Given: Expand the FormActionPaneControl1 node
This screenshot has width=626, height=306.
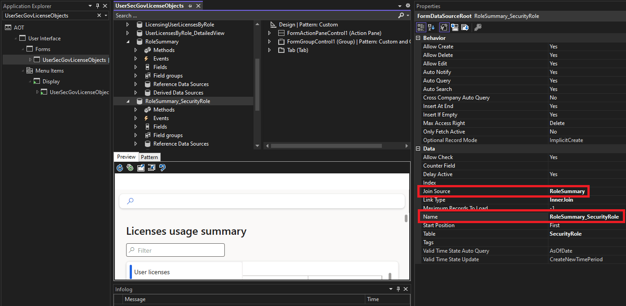Looking at the screenshot, I should pyautogui.click(x=269, y=33).
